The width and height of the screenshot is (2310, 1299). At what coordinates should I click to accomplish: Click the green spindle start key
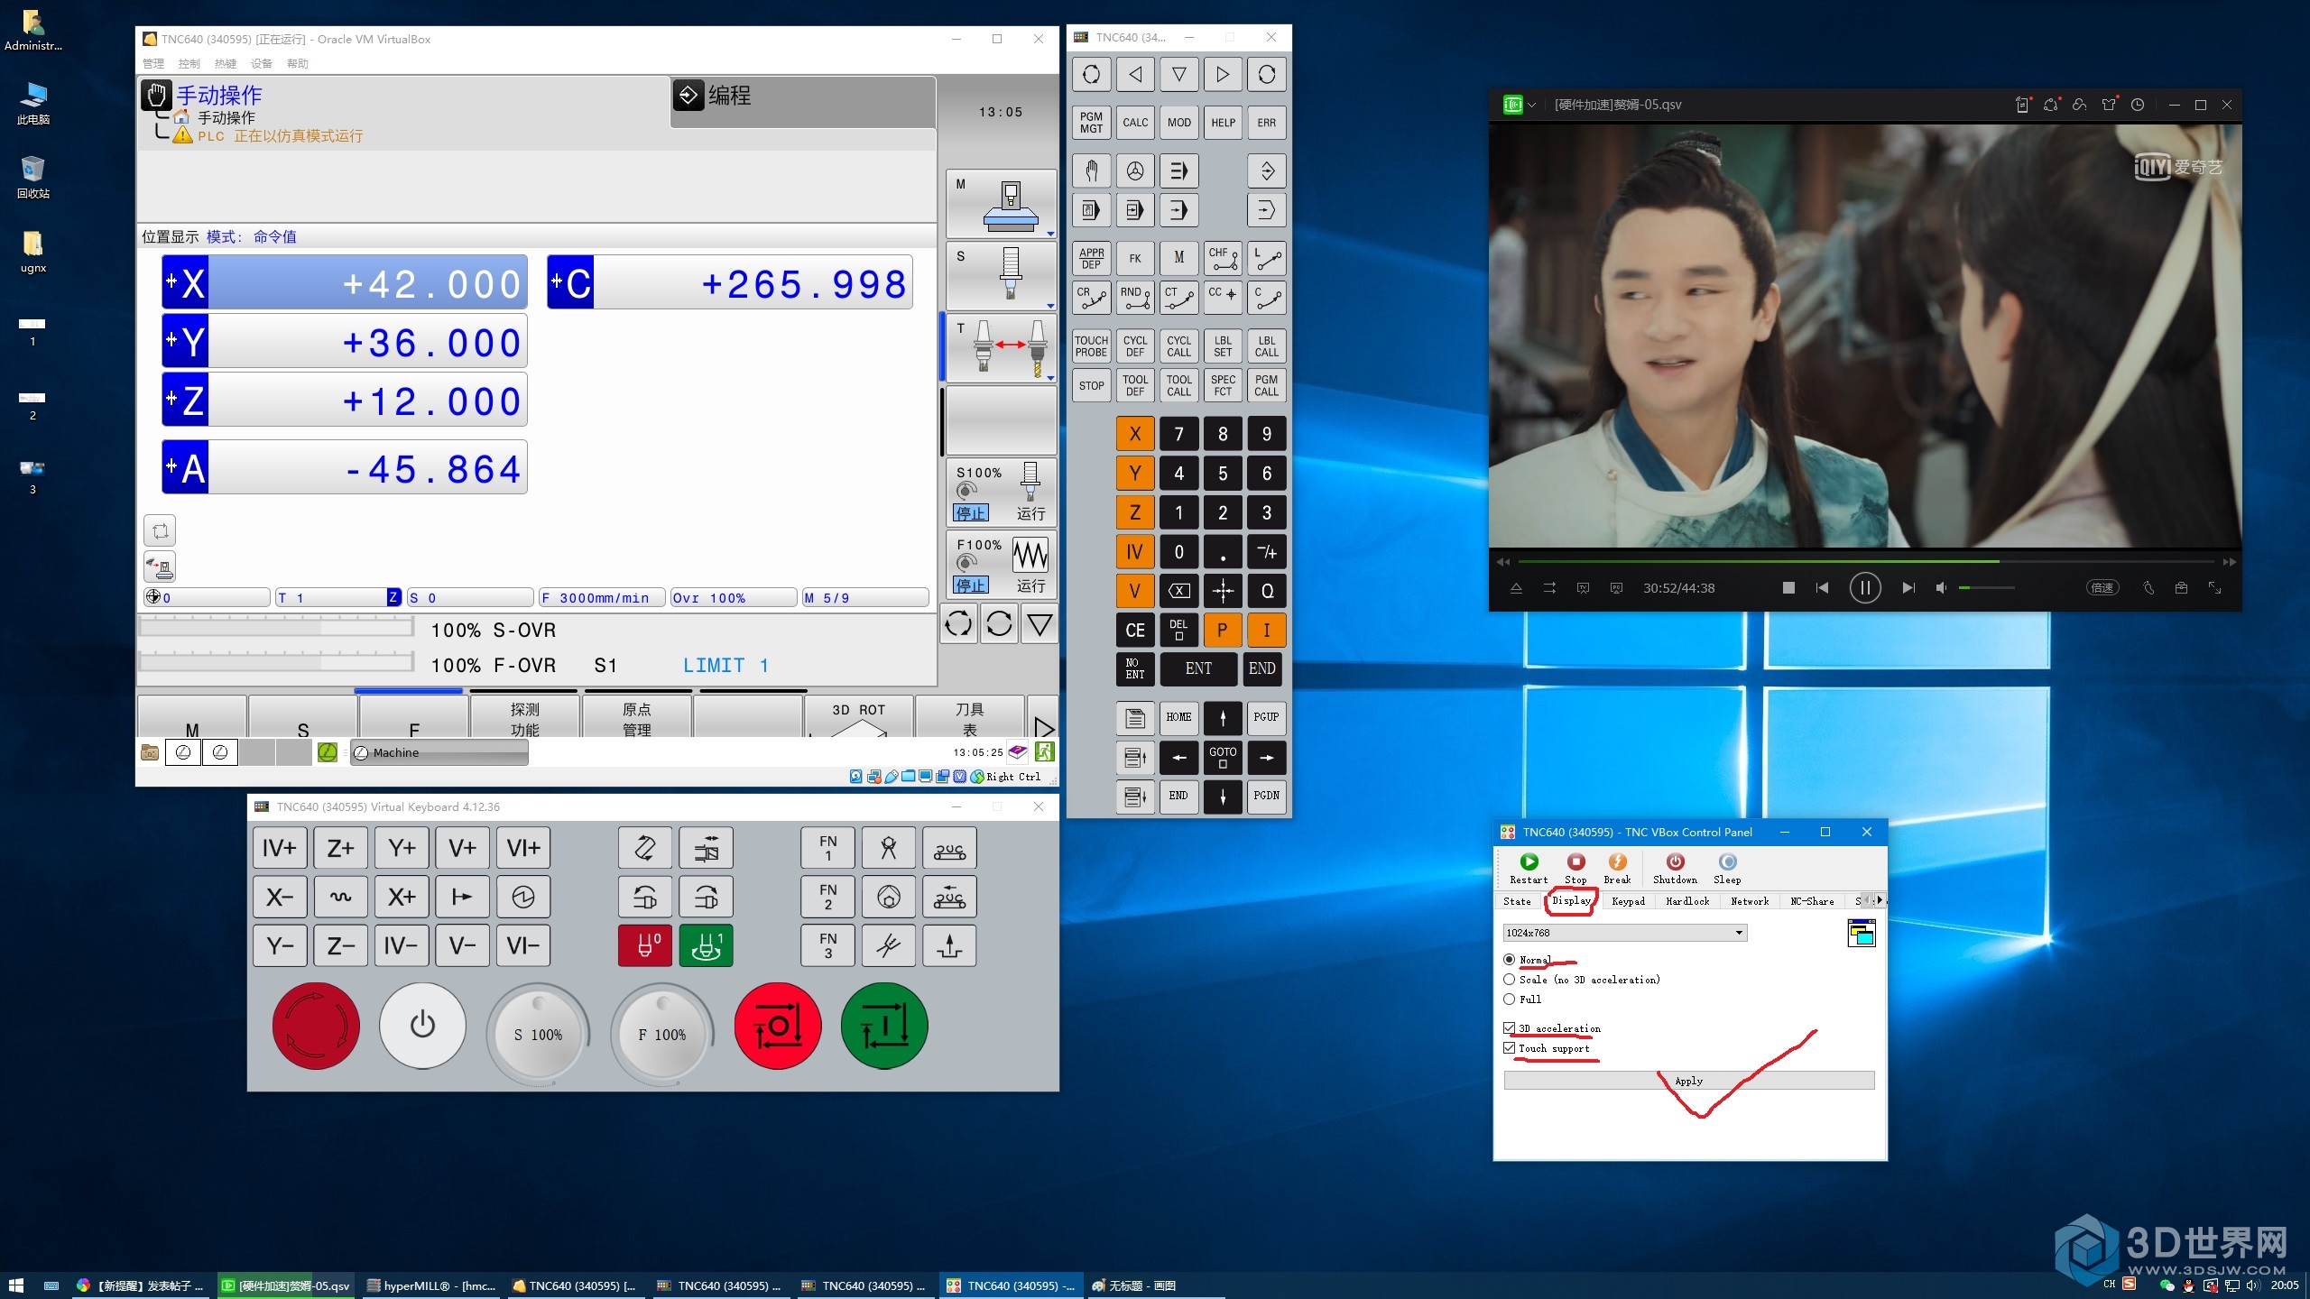pyautogui.click(x=707, y=945)
